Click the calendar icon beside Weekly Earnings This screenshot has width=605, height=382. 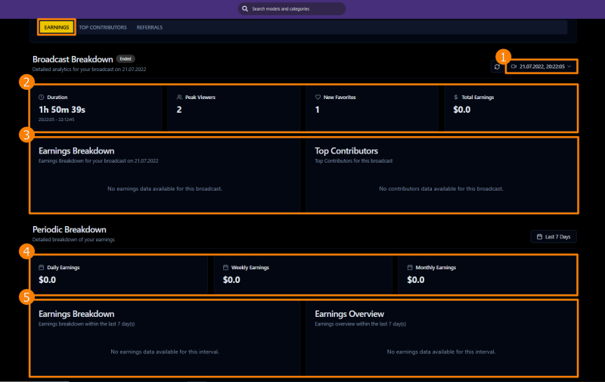click(x=225, y=268)
